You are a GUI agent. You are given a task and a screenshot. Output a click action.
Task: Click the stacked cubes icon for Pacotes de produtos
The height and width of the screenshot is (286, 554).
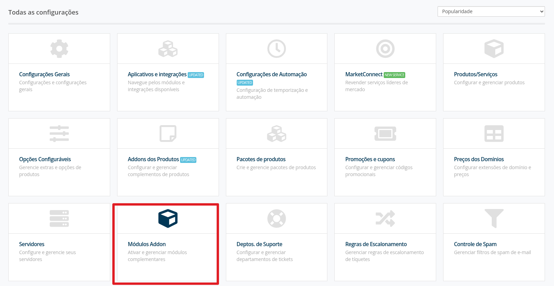pos(276,133)
